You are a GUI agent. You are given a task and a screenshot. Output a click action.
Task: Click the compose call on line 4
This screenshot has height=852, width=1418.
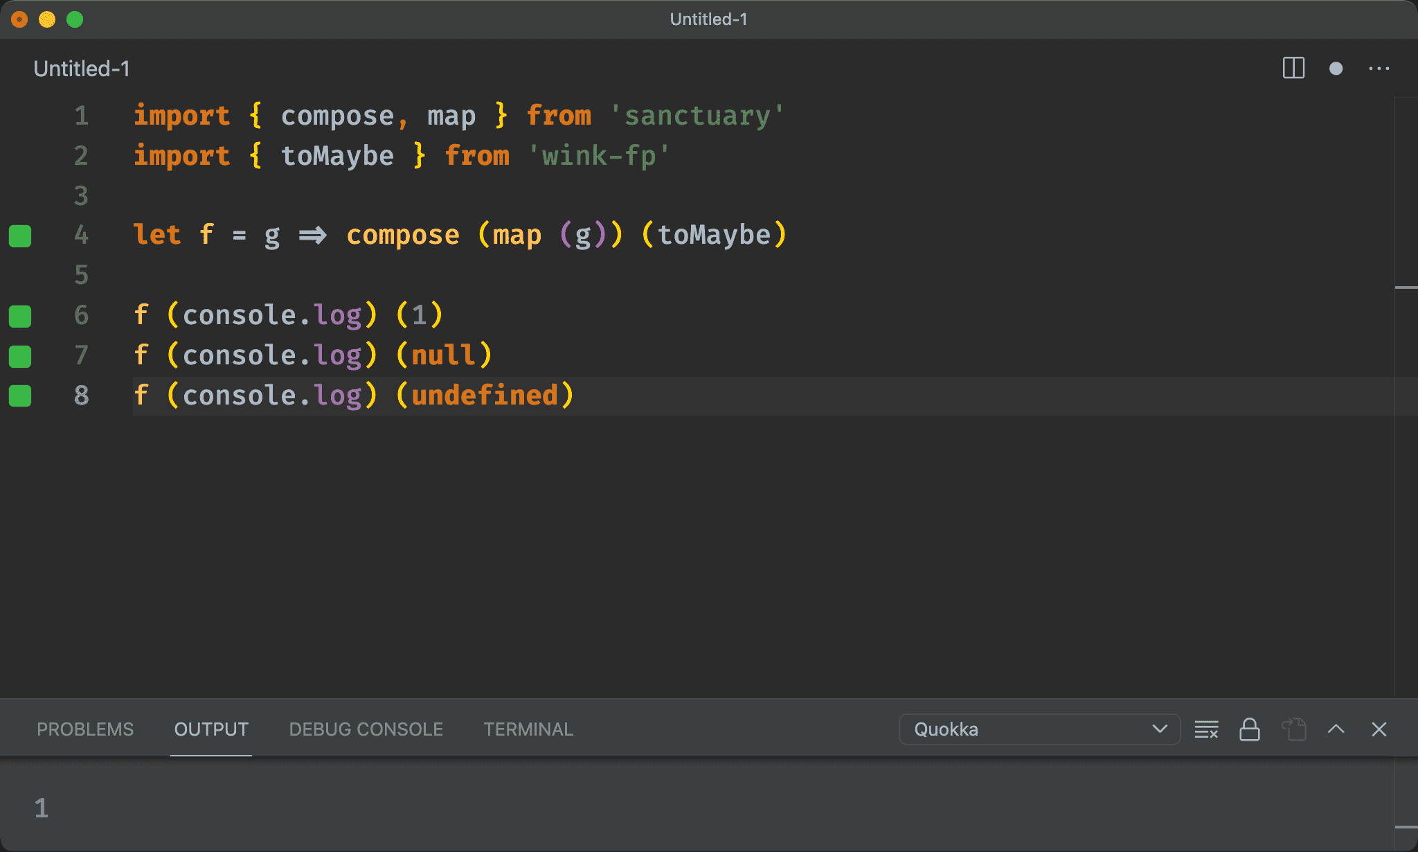403,236
